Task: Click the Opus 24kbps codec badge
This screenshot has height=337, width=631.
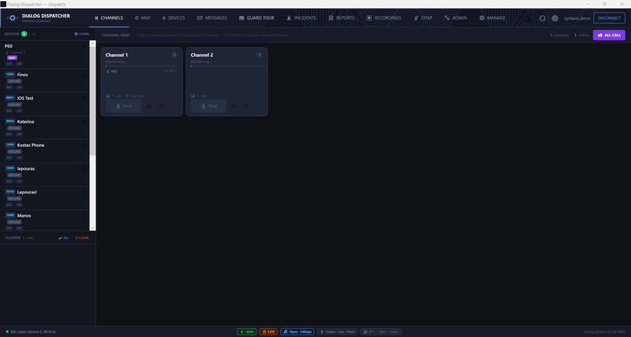Action: point(298,332)
